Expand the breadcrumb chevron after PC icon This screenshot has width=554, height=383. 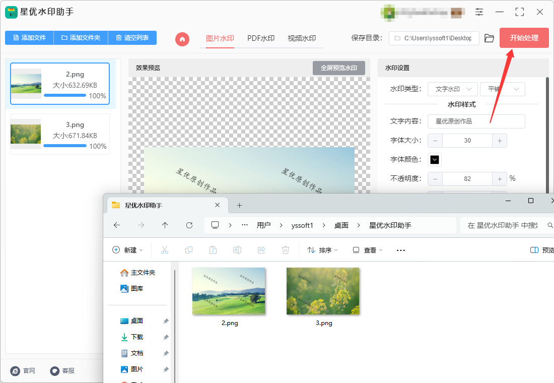[x=230, y=225]
